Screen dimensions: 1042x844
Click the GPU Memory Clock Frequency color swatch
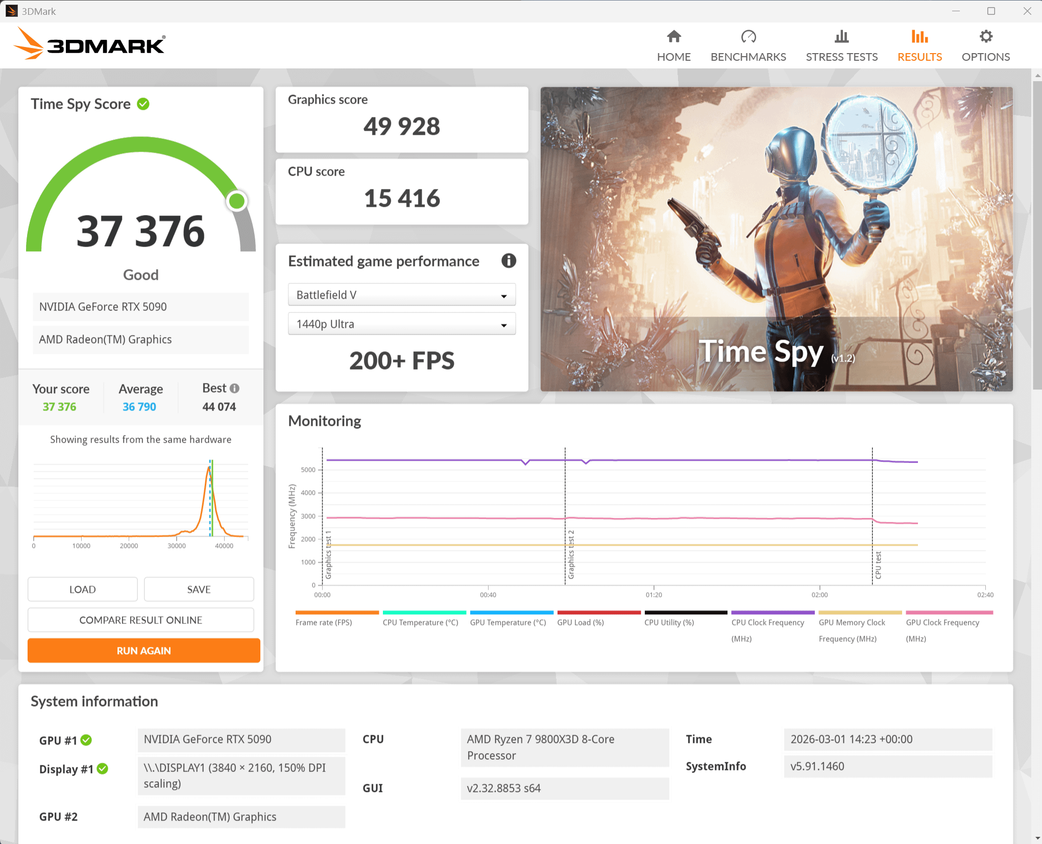point(860,612)
